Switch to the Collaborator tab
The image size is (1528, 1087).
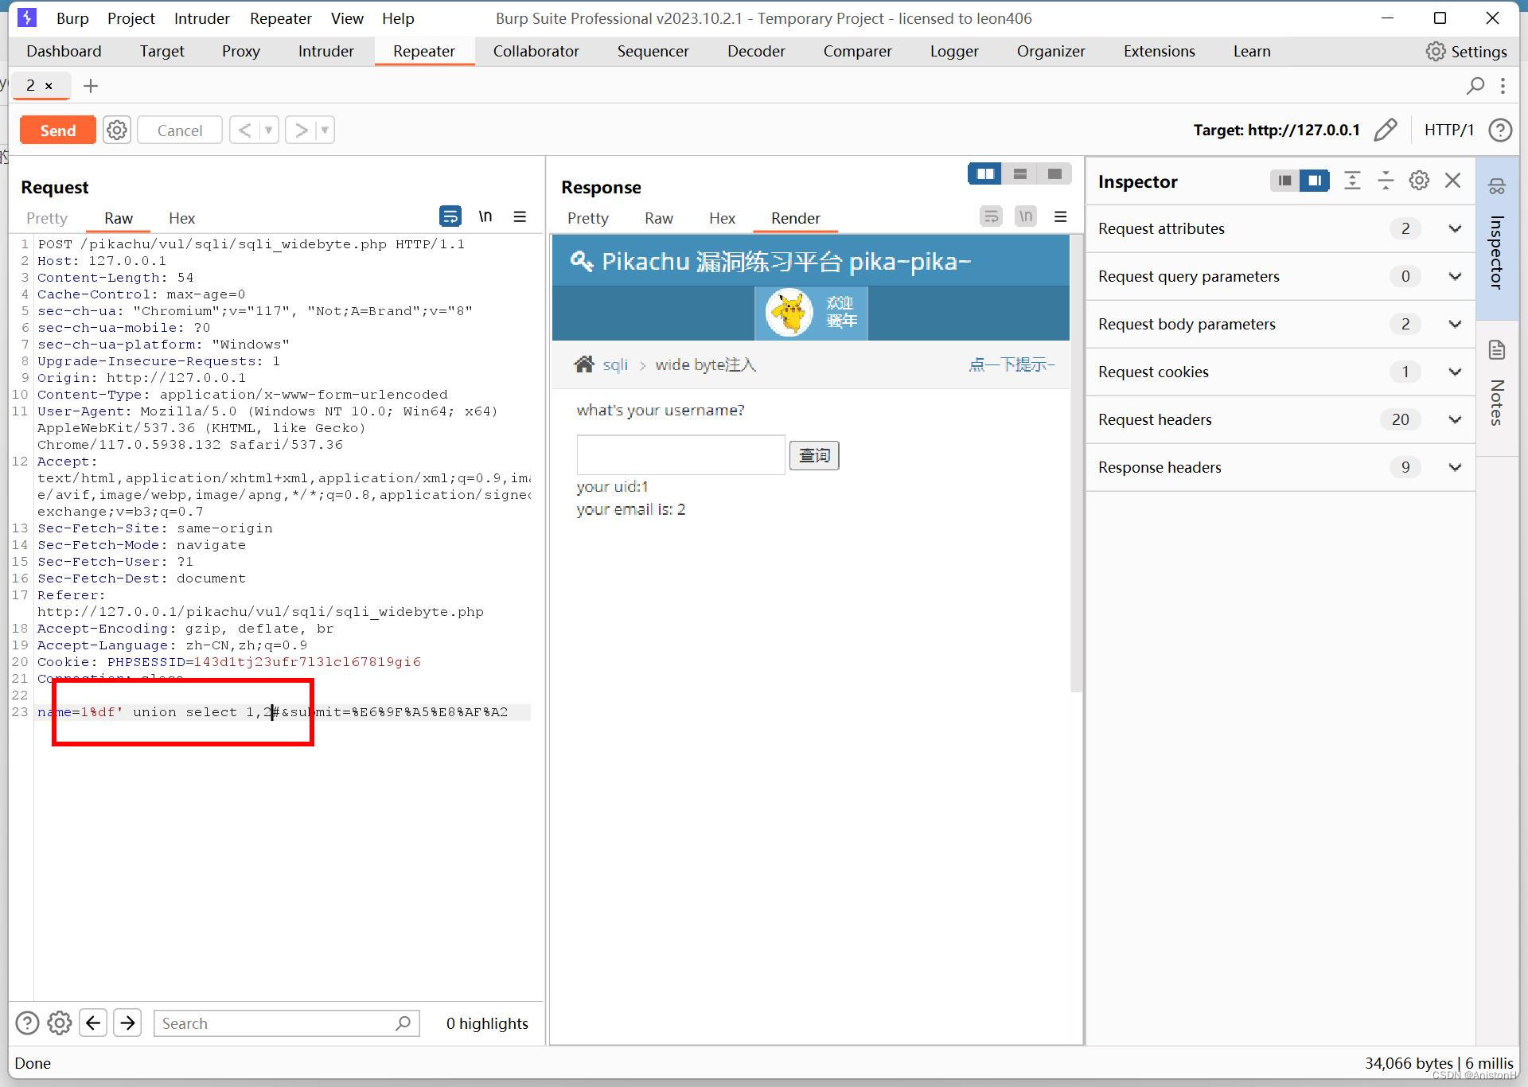pyautogui.click(x=536, y=51)
